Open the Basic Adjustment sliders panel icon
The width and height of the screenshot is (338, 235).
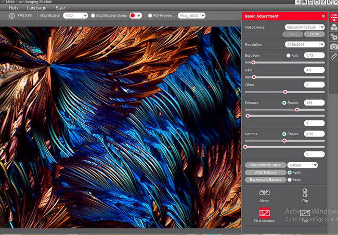pos(333,18)
